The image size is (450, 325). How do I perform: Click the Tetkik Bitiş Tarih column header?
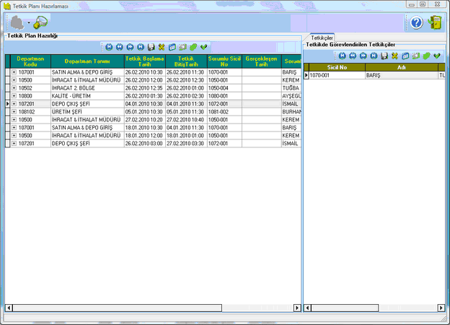(x=186, y=61)
